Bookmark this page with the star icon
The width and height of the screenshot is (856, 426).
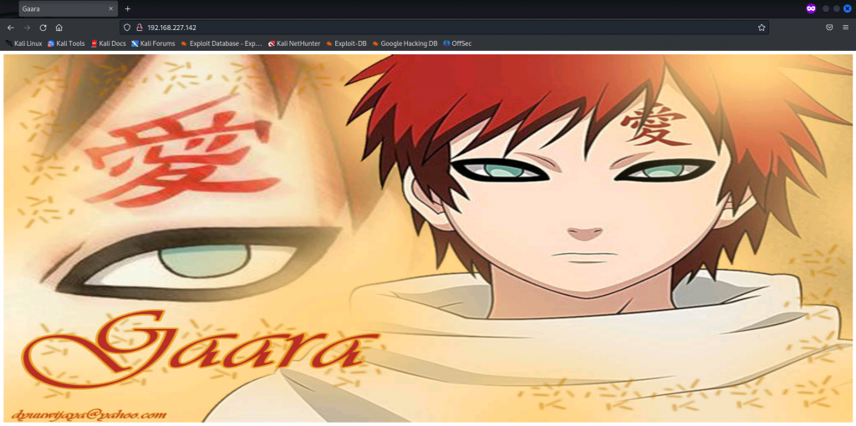762,28
